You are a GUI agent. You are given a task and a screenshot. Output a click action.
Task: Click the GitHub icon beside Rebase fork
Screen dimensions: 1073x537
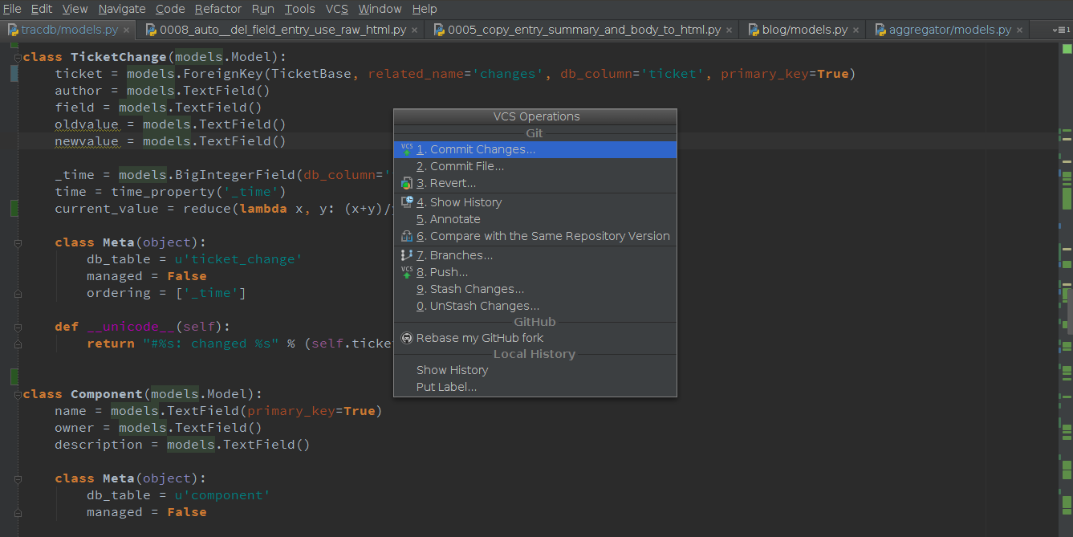tap(407, 338)
